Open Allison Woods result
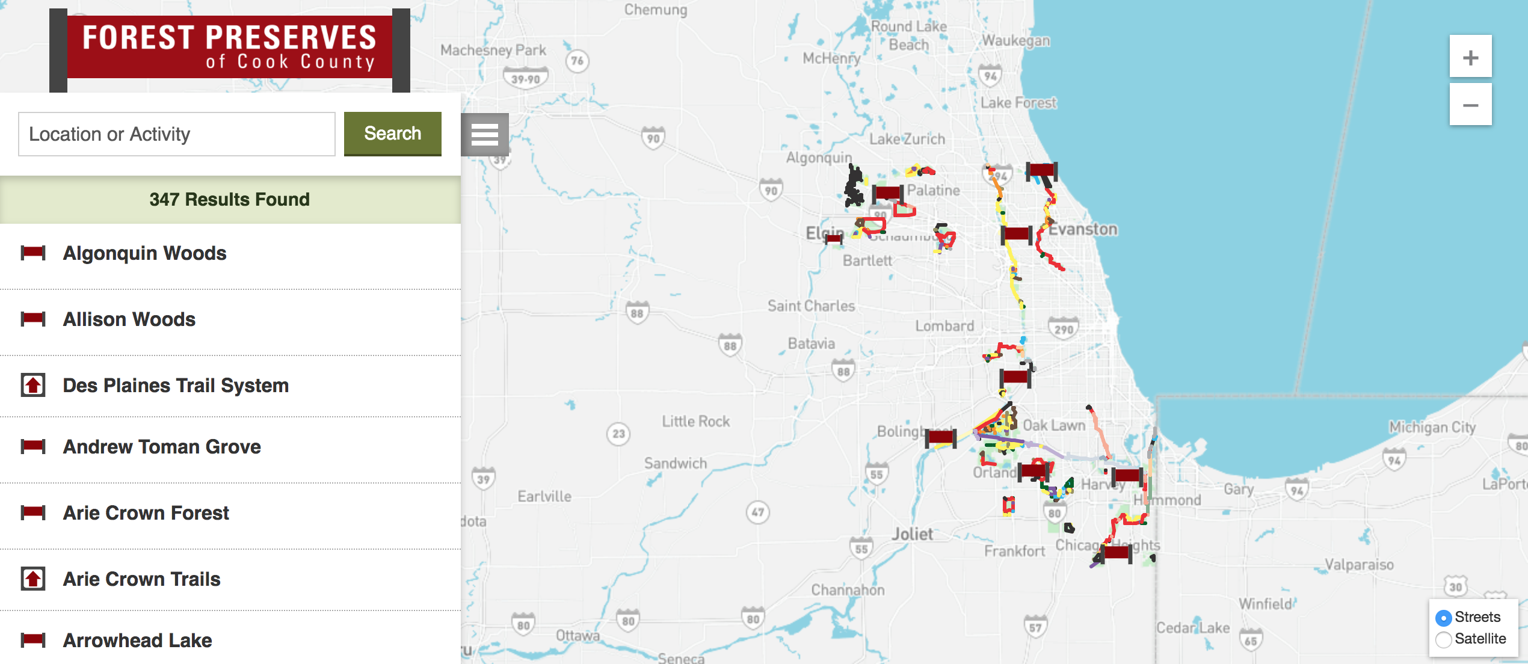Viewport: 1528px width, 664px height. 129,319
